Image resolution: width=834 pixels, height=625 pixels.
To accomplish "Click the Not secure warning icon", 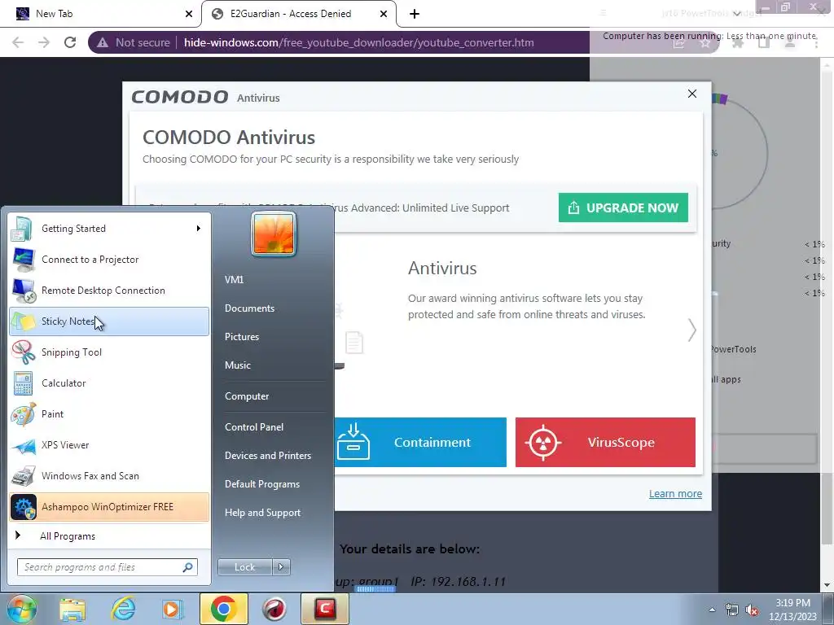I will [103, 42].
